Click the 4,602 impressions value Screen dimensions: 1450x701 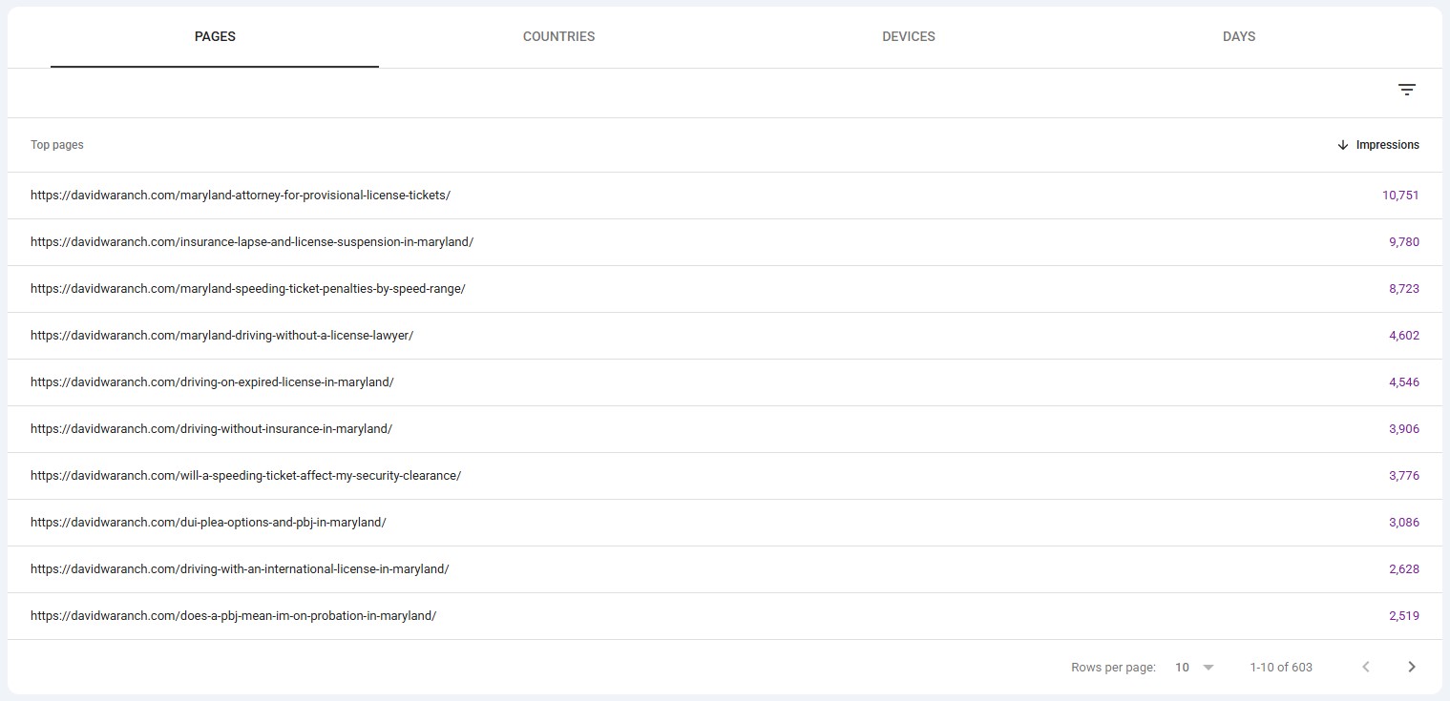click(x=1403, y=336)
